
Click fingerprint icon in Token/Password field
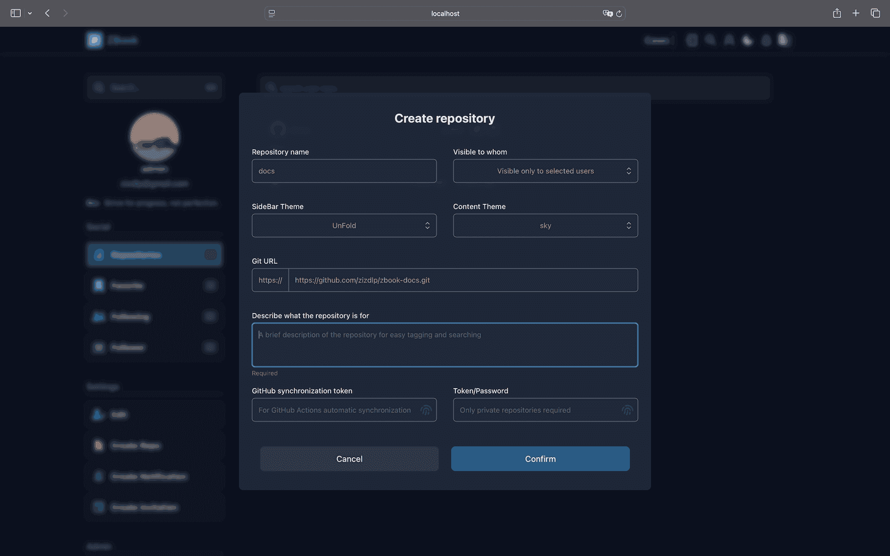coord(627,410)
